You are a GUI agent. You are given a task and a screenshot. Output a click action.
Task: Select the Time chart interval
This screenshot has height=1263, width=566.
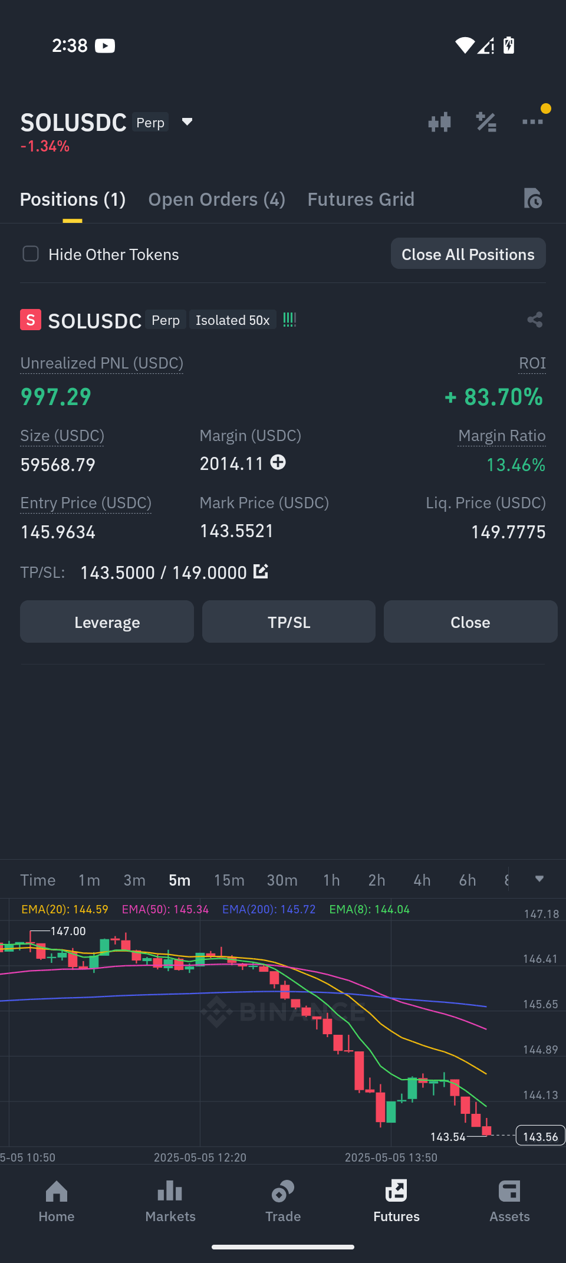pos(38,880)
